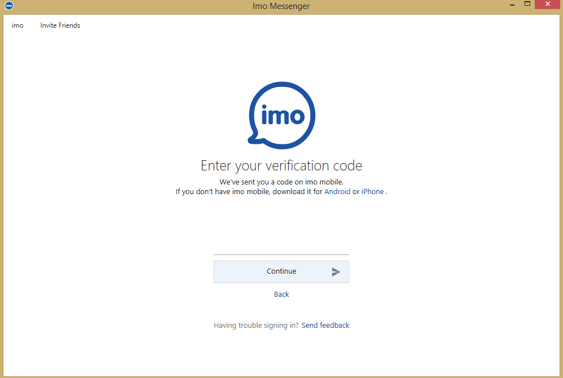The height and width of the screenshot is (378, 563).
Task: Click the verification code input field
Action: (x=281, y=247)
